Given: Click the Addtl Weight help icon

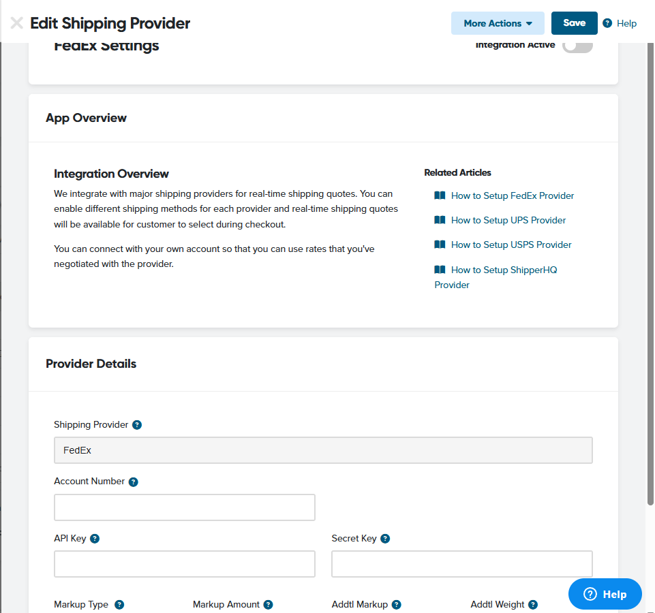Looking at the screenshot, I should tap(533, 605).
